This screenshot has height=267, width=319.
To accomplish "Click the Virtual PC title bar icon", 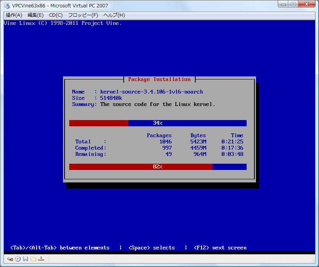I will 7,6.
